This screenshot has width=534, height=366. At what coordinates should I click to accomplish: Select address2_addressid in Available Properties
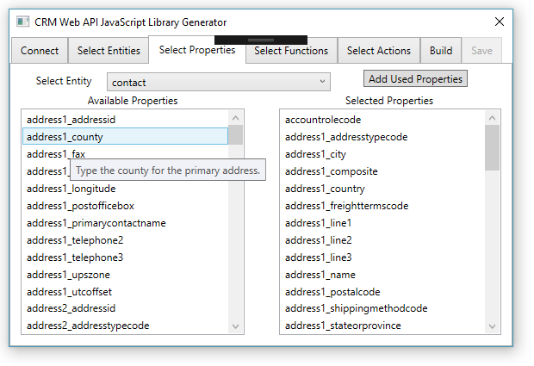(x=126, y=308)
